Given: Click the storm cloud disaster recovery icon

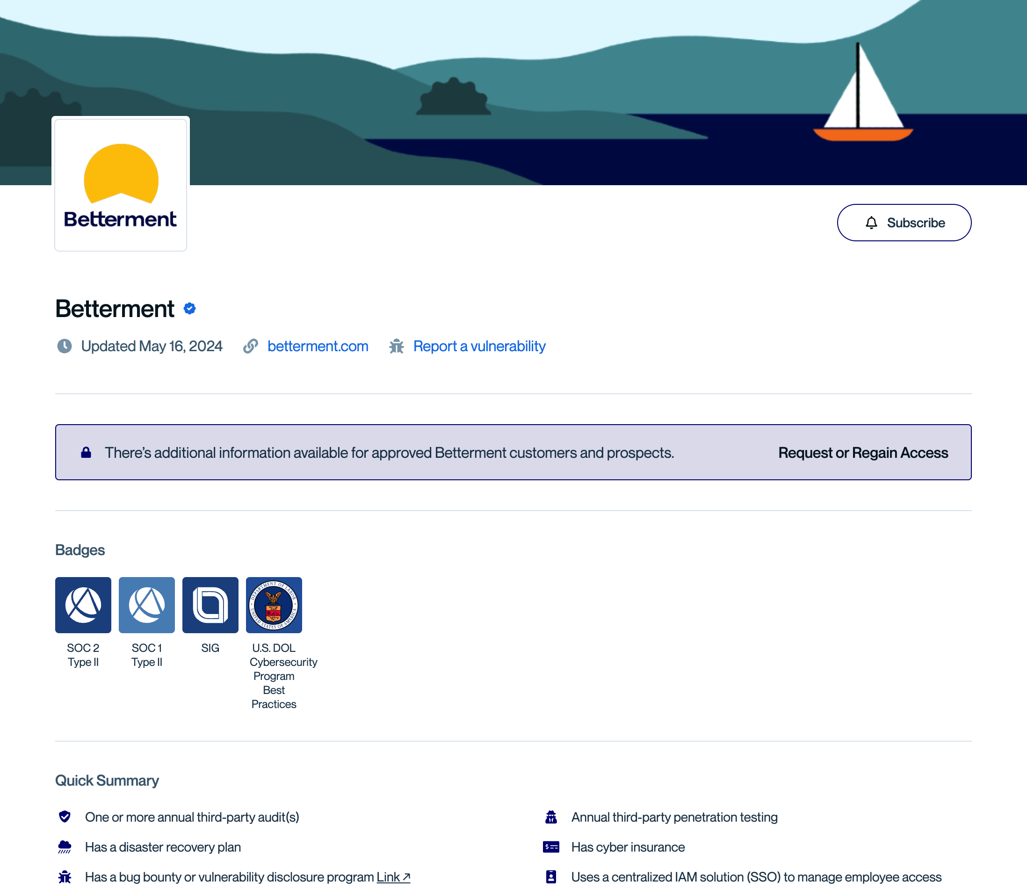Looking at the screenshot, I should point(65,846).
